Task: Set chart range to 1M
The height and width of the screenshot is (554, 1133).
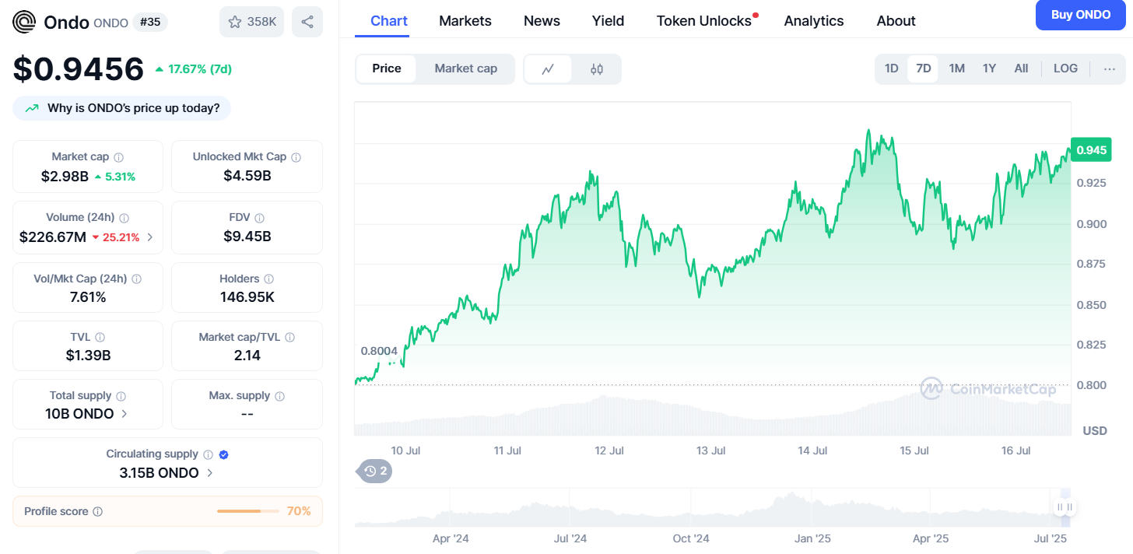Action: pos(957,68)
